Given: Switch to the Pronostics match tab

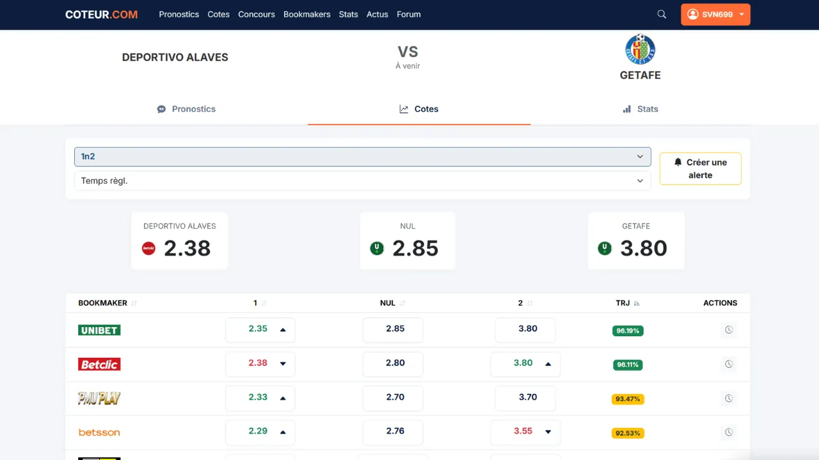Looking at the screenshot, I should pos(186,109).
